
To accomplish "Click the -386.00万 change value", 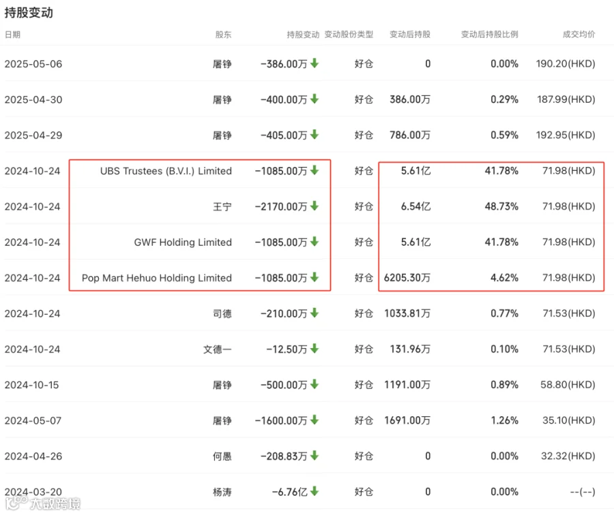I will [x=284, y=64].
